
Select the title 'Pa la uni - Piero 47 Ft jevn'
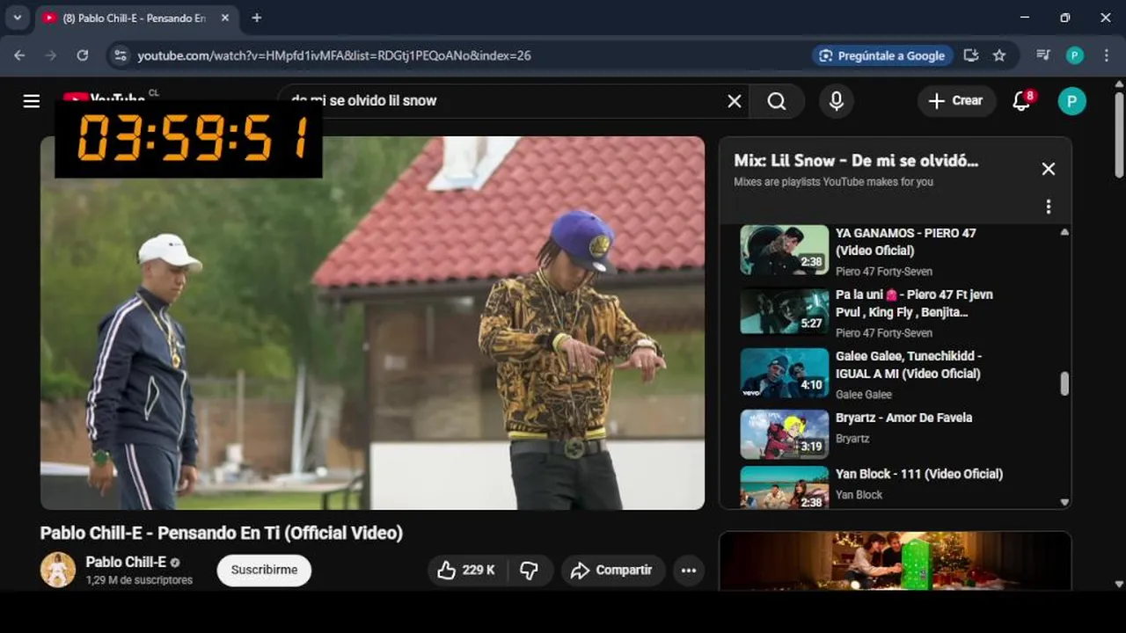pos(915,303)
